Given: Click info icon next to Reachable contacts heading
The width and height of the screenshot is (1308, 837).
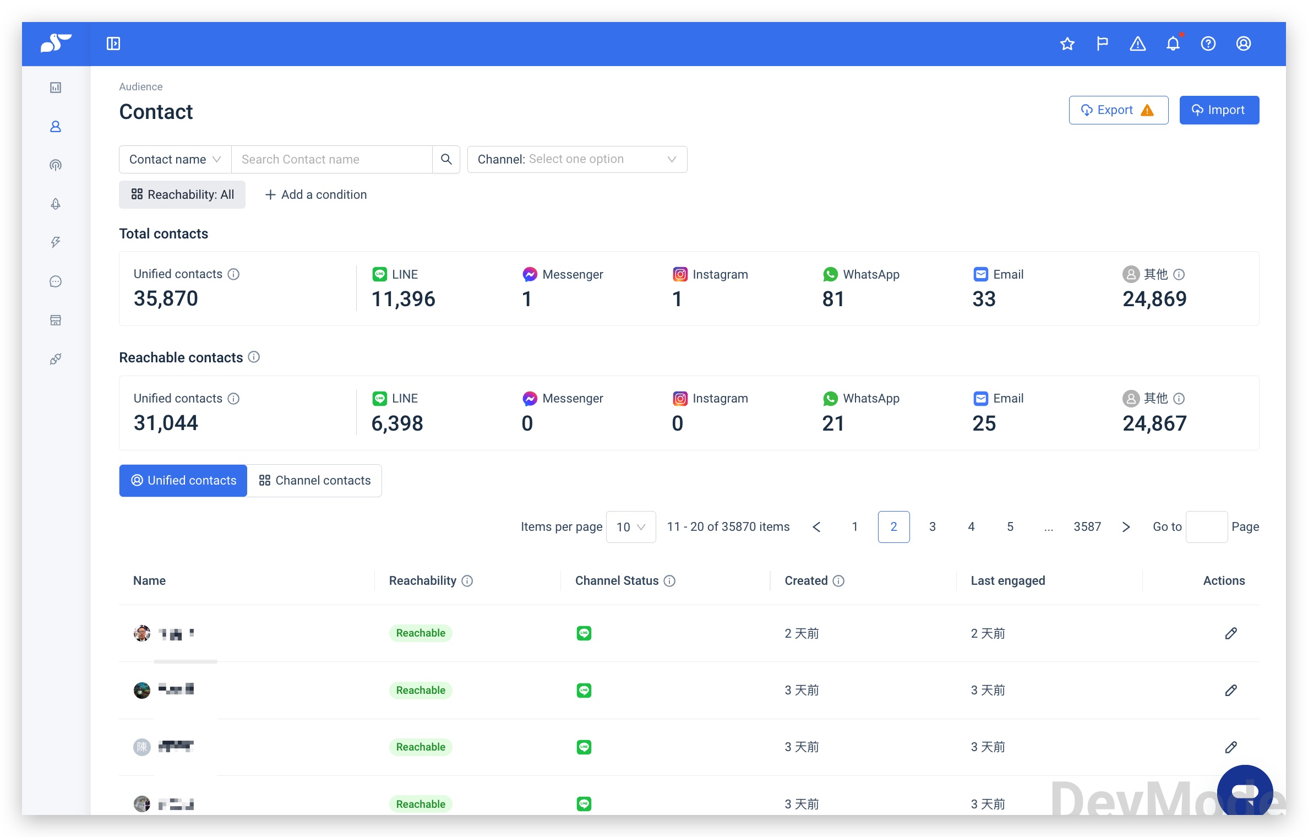Looking at the screenshot, I should [x=254, y=357].
